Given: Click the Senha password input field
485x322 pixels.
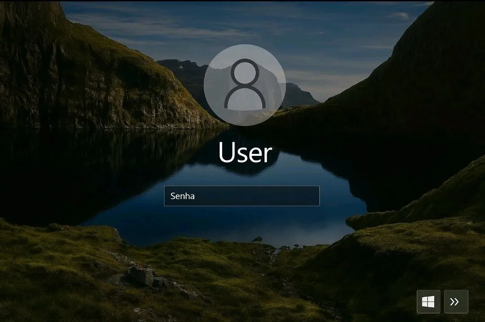Looking at the screenshot, I should click(242, 196).
